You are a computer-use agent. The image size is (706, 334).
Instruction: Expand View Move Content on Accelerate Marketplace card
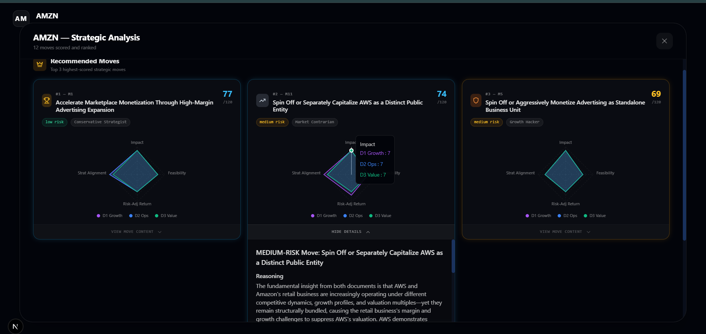137,232
